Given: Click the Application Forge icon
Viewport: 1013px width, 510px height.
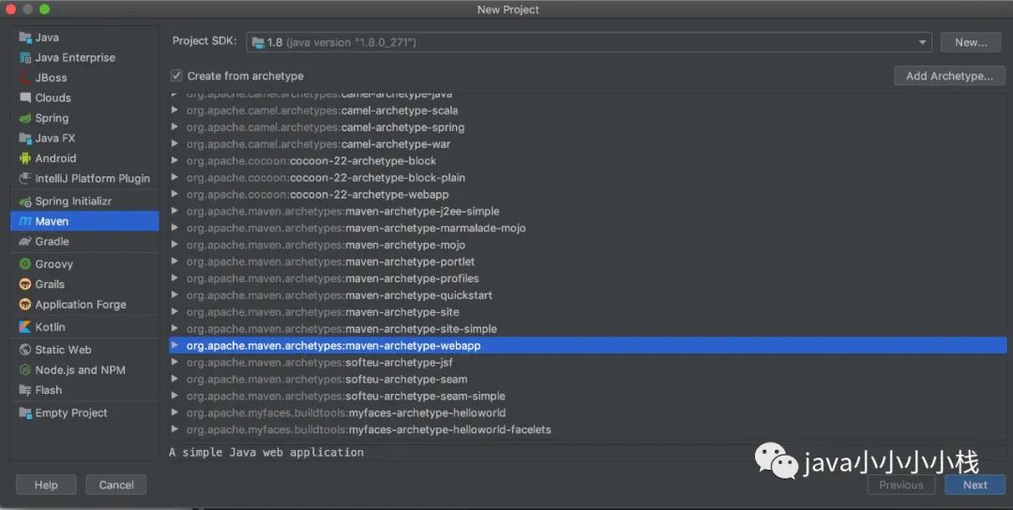Looking at the screenshot, I should (x=25, y=304).
